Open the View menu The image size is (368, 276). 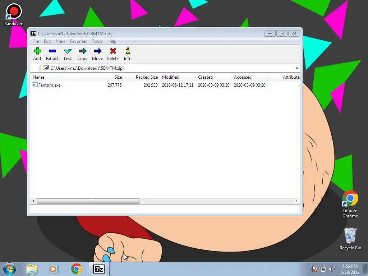60,41
